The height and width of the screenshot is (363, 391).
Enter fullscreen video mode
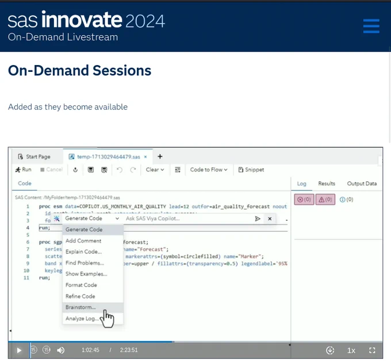click(372, 350)
